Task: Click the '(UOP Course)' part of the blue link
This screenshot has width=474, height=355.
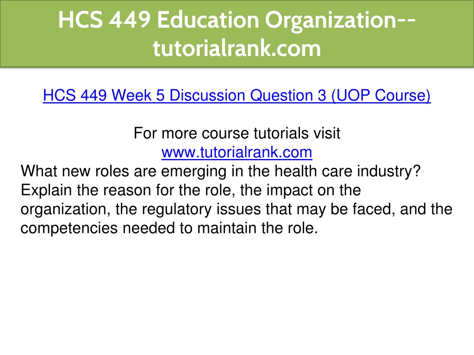Action: 381,95
